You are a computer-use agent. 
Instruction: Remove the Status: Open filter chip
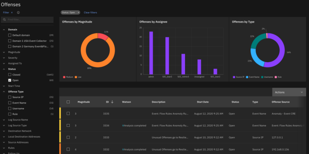tap(78, 12)
